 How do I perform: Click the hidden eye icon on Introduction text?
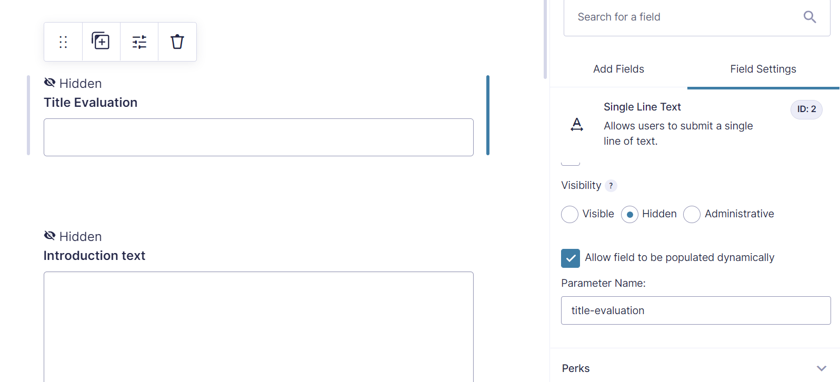click(50, 235)
